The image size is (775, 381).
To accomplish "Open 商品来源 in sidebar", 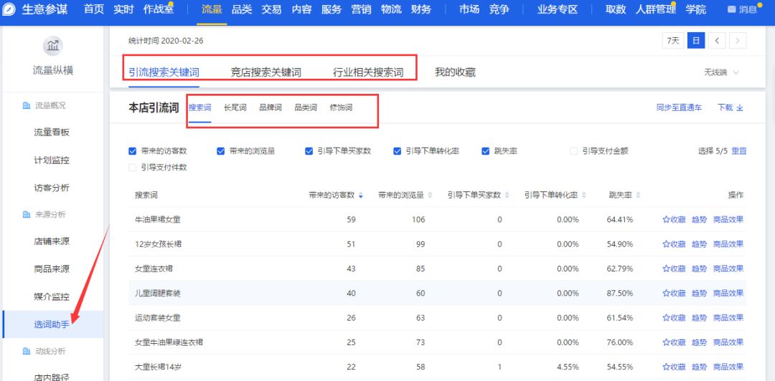I will point(52,269).
